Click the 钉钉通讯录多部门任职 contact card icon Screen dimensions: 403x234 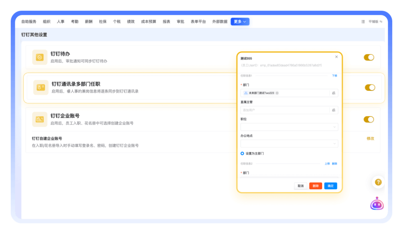pyautogui.click(x=41, y=88)
